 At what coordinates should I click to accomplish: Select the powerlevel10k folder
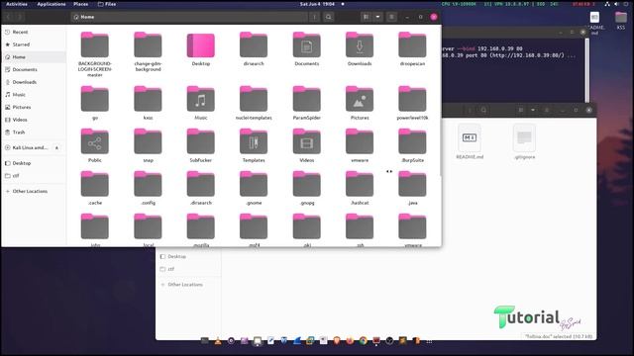(412, 103)
